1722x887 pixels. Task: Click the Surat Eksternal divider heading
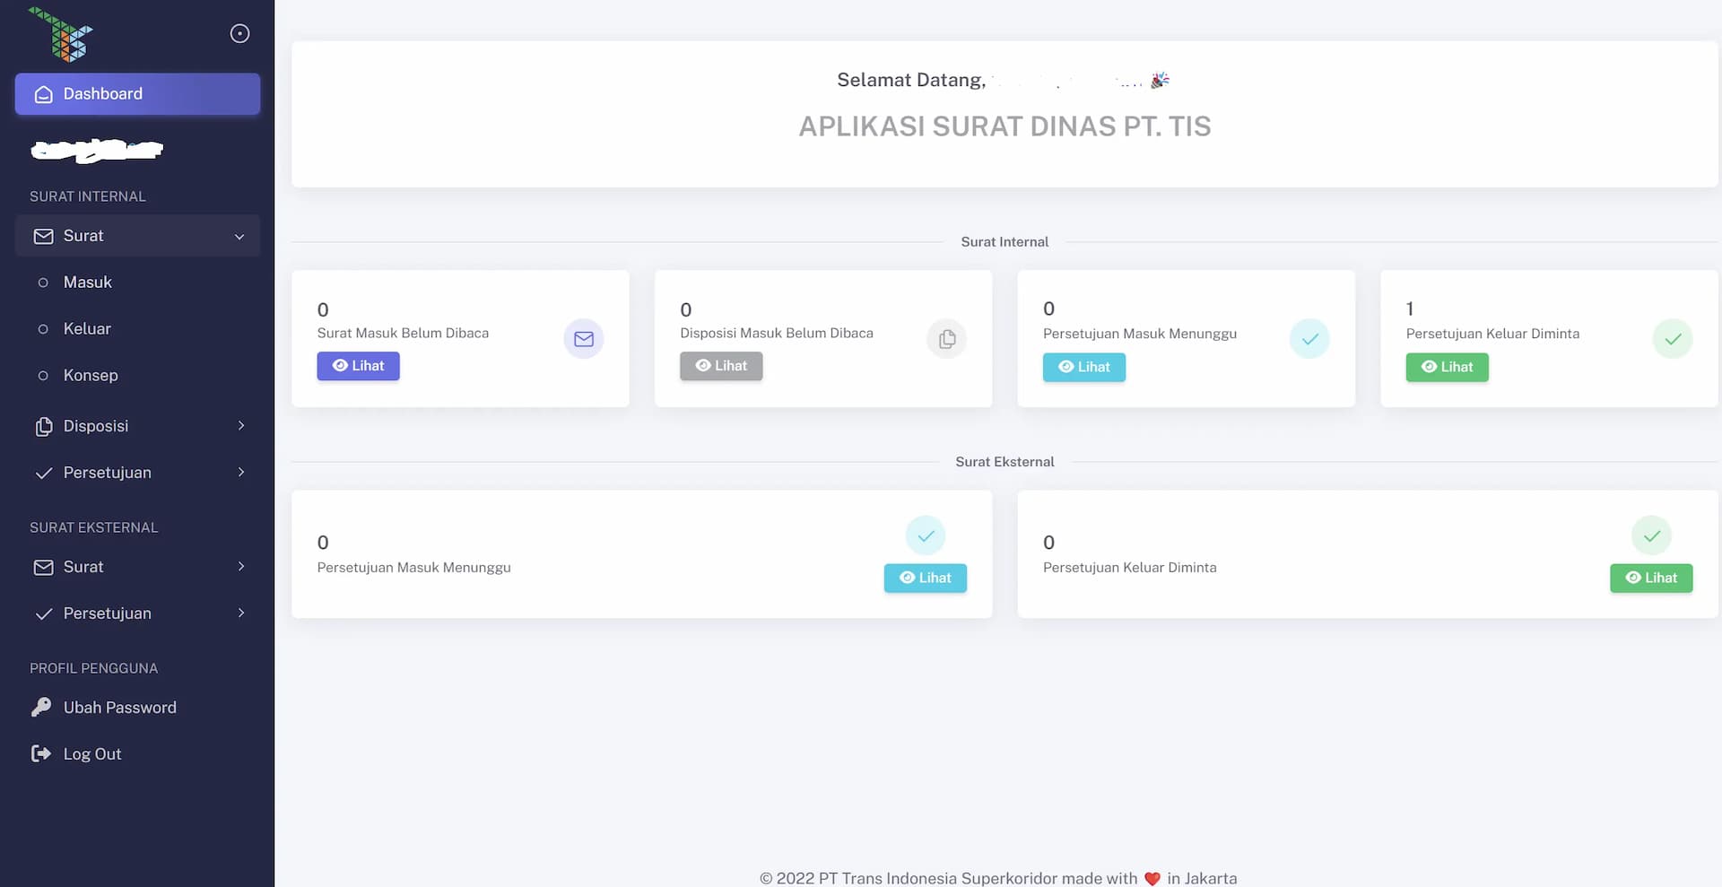[1004, 462]
